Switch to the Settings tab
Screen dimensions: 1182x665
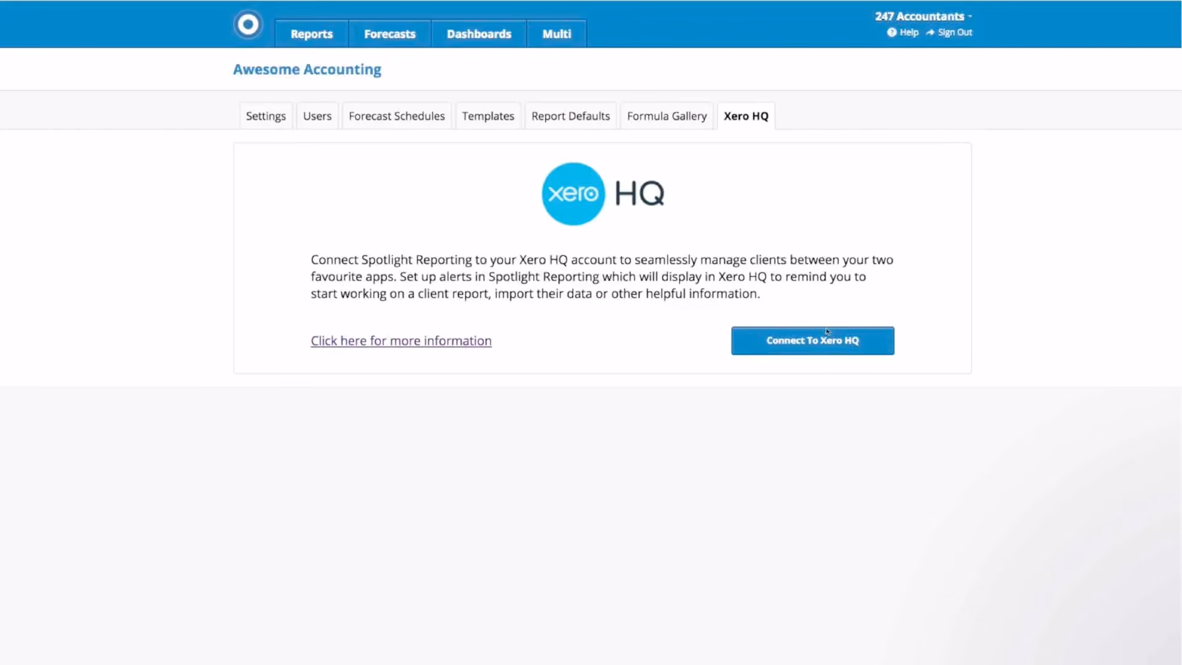(x=266, y=116)
